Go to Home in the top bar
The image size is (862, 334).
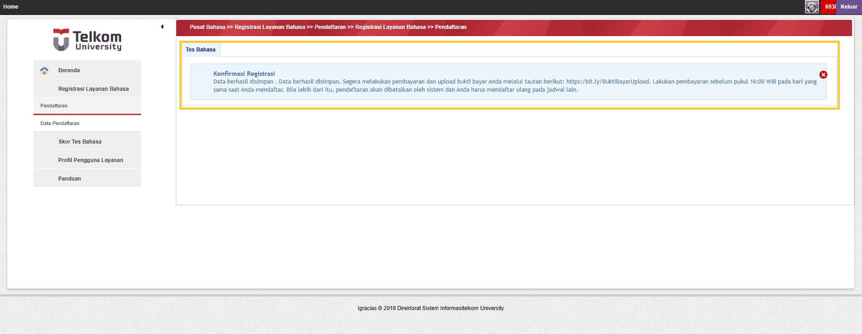coord(11,7)
